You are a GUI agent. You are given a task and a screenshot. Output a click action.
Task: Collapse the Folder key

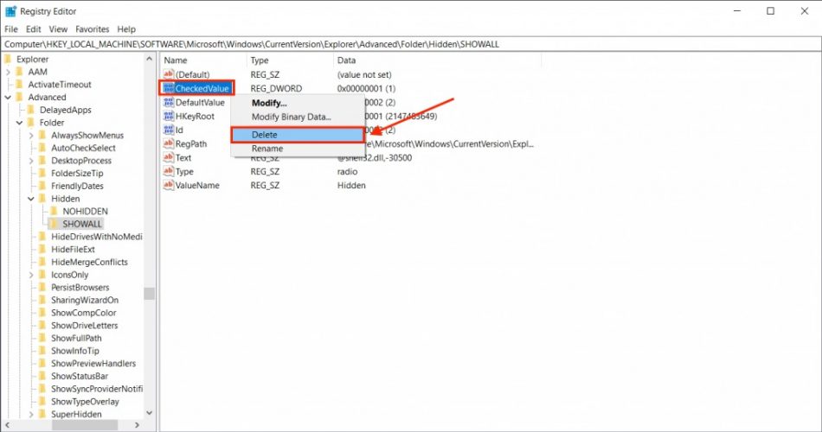(19, 123)
